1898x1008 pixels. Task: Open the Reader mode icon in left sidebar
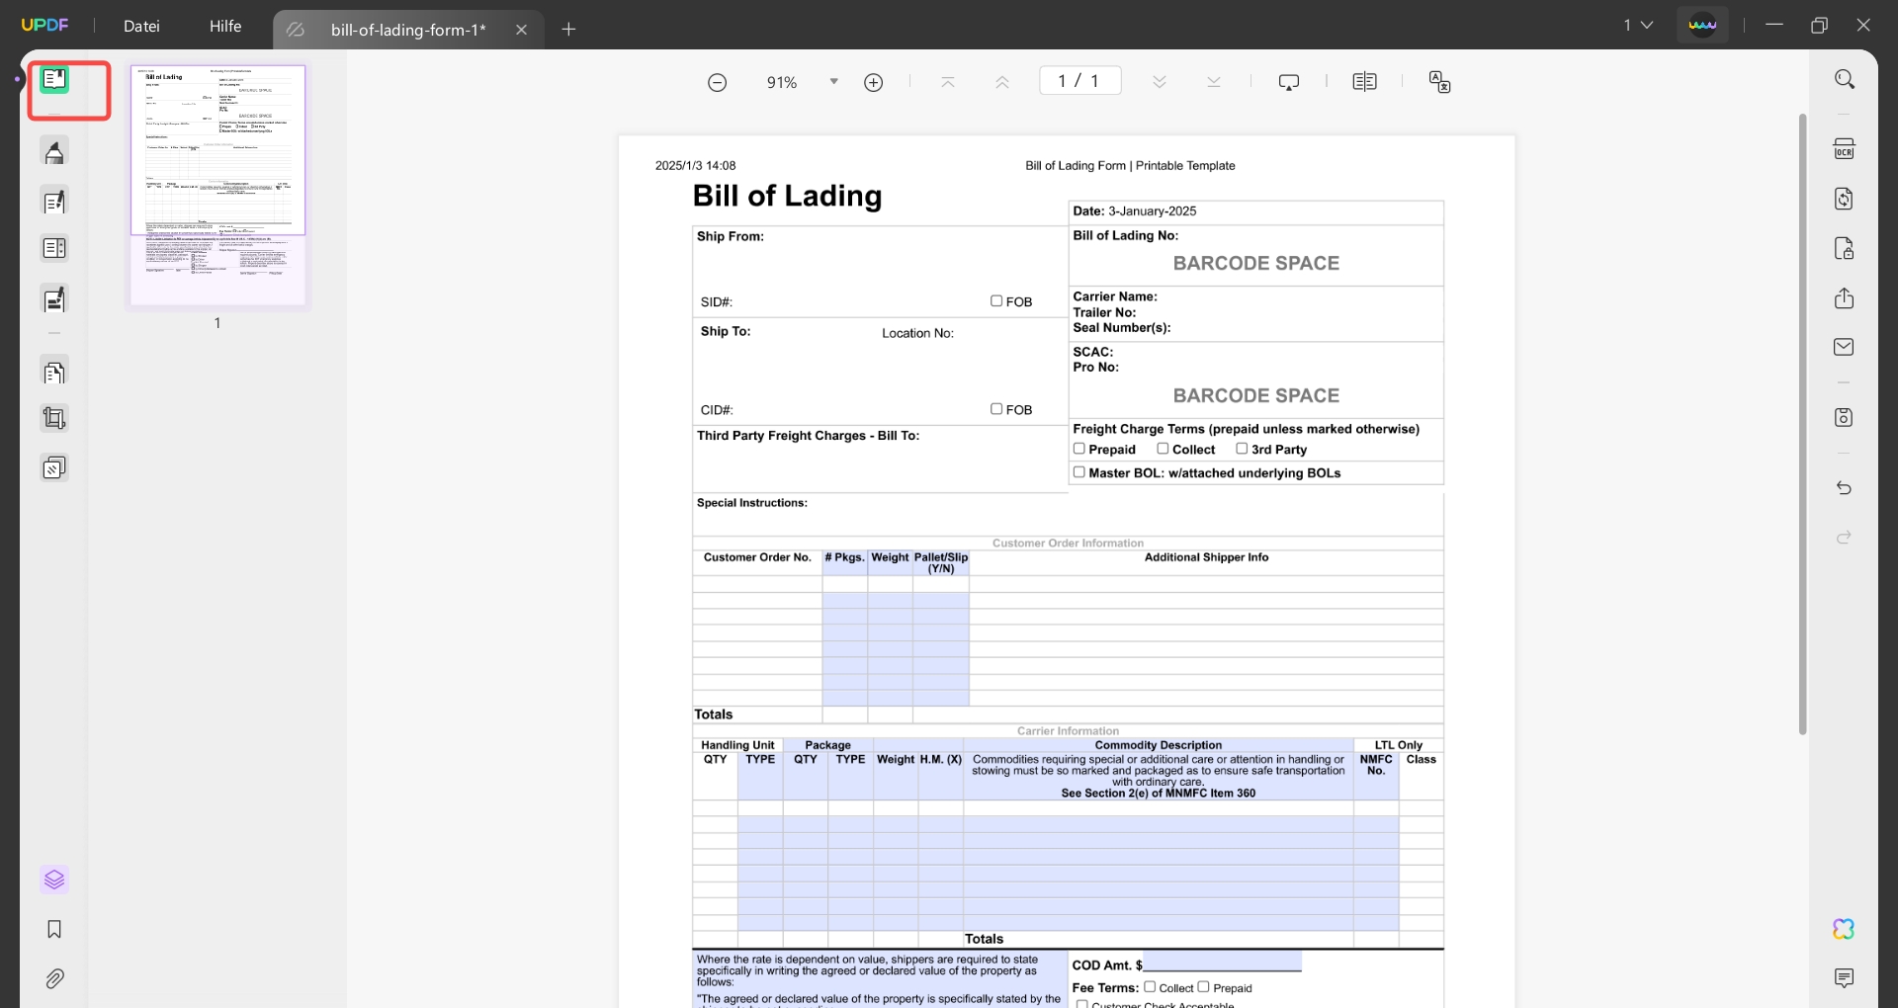54,80
